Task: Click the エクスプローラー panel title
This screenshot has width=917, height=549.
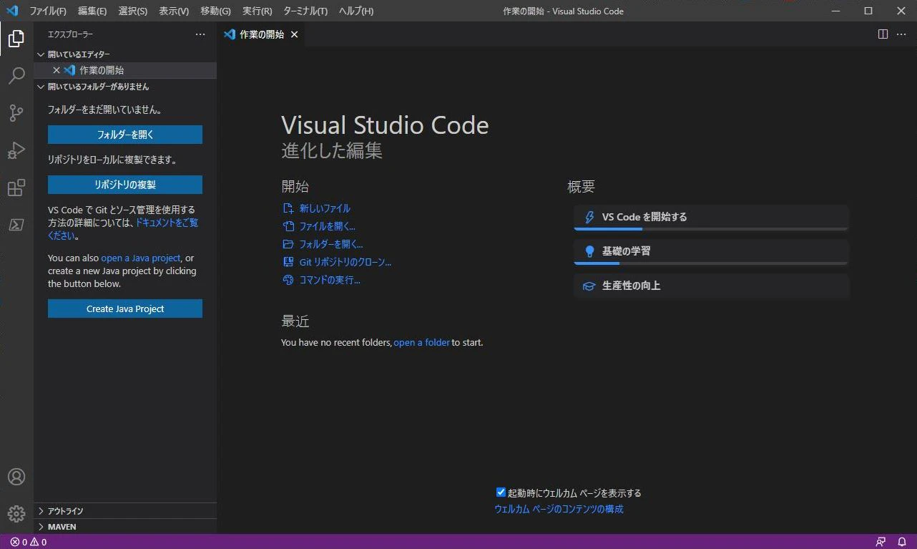Action: pyautogui.click(x=70, y=34)
